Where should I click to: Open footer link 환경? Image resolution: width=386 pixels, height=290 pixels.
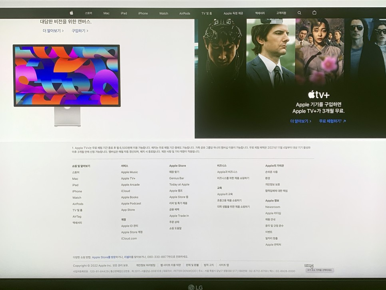(268, 178)
